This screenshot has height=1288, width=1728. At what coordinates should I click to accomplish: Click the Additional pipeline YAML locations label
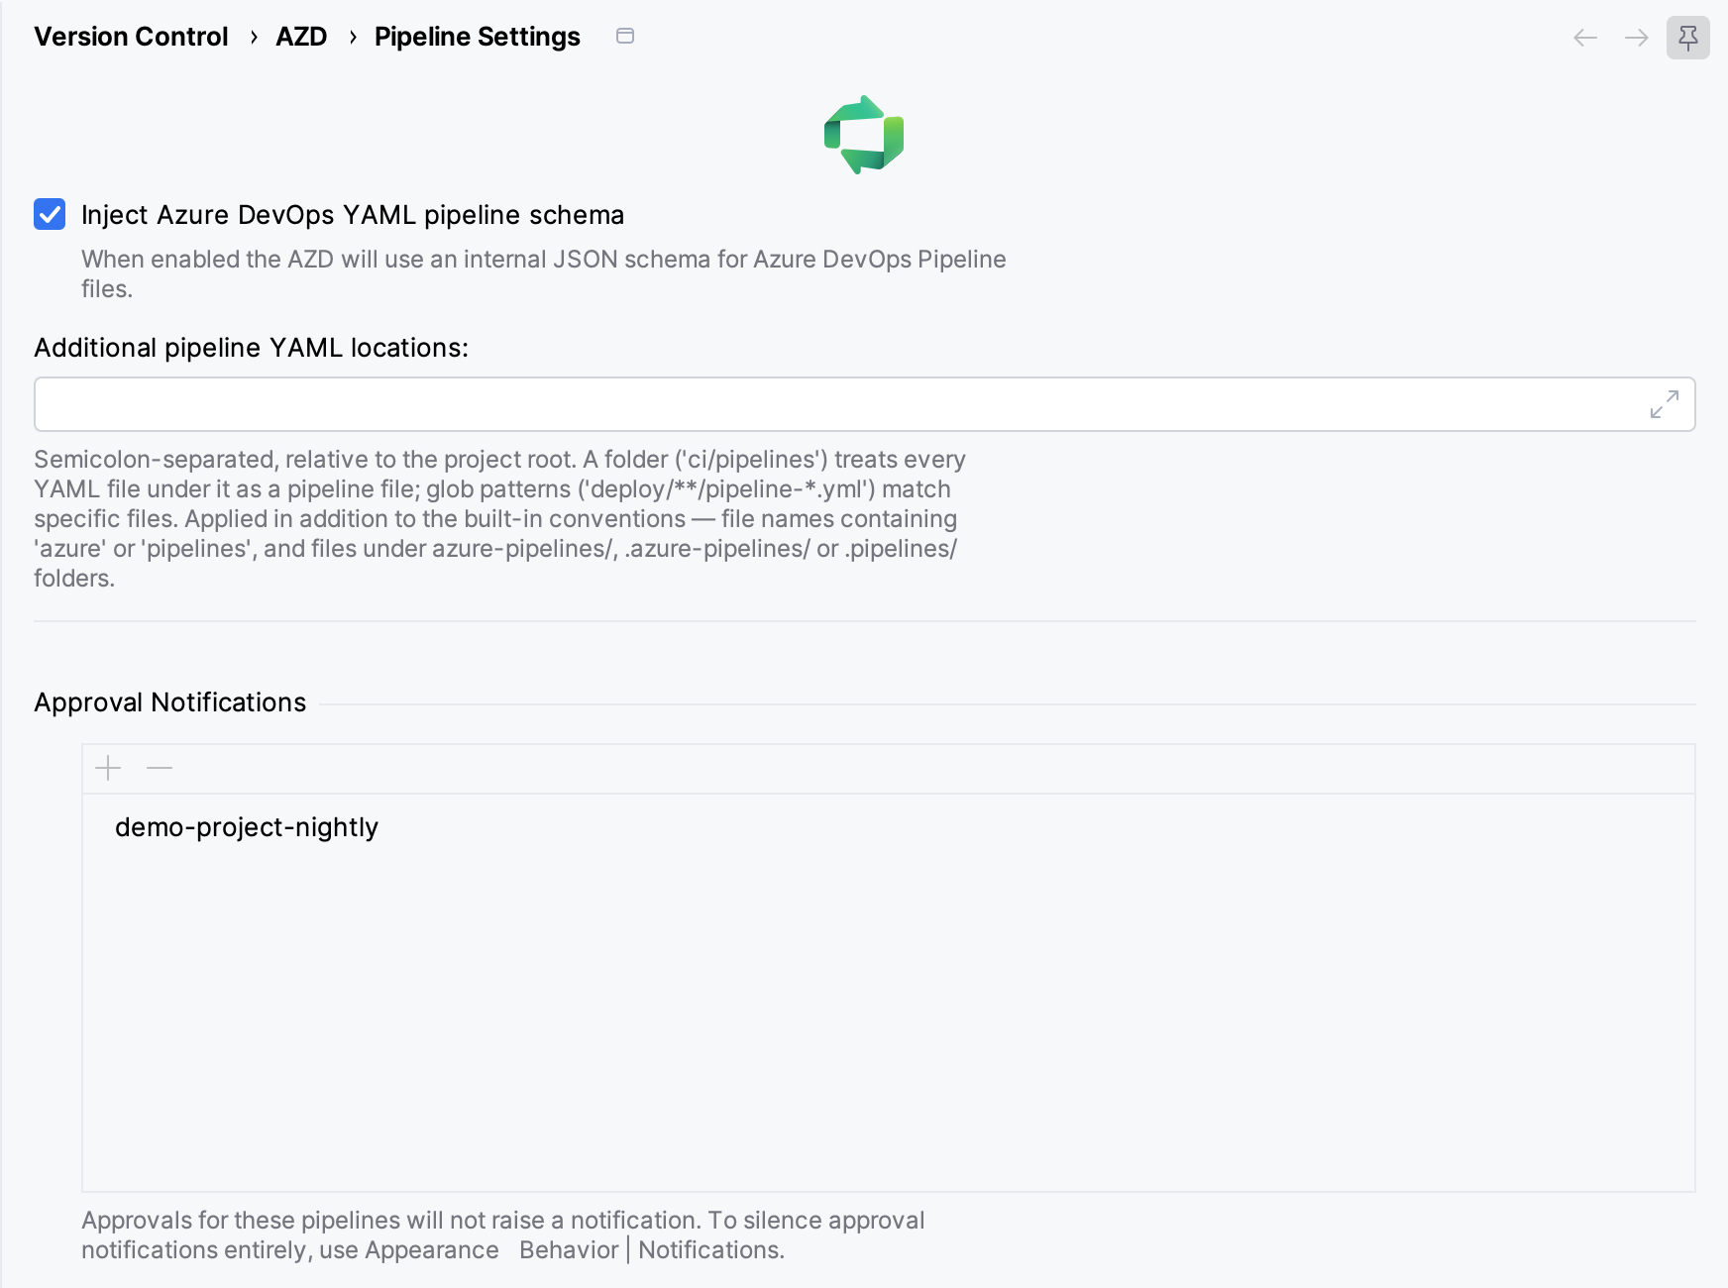[x=251, y=348]
